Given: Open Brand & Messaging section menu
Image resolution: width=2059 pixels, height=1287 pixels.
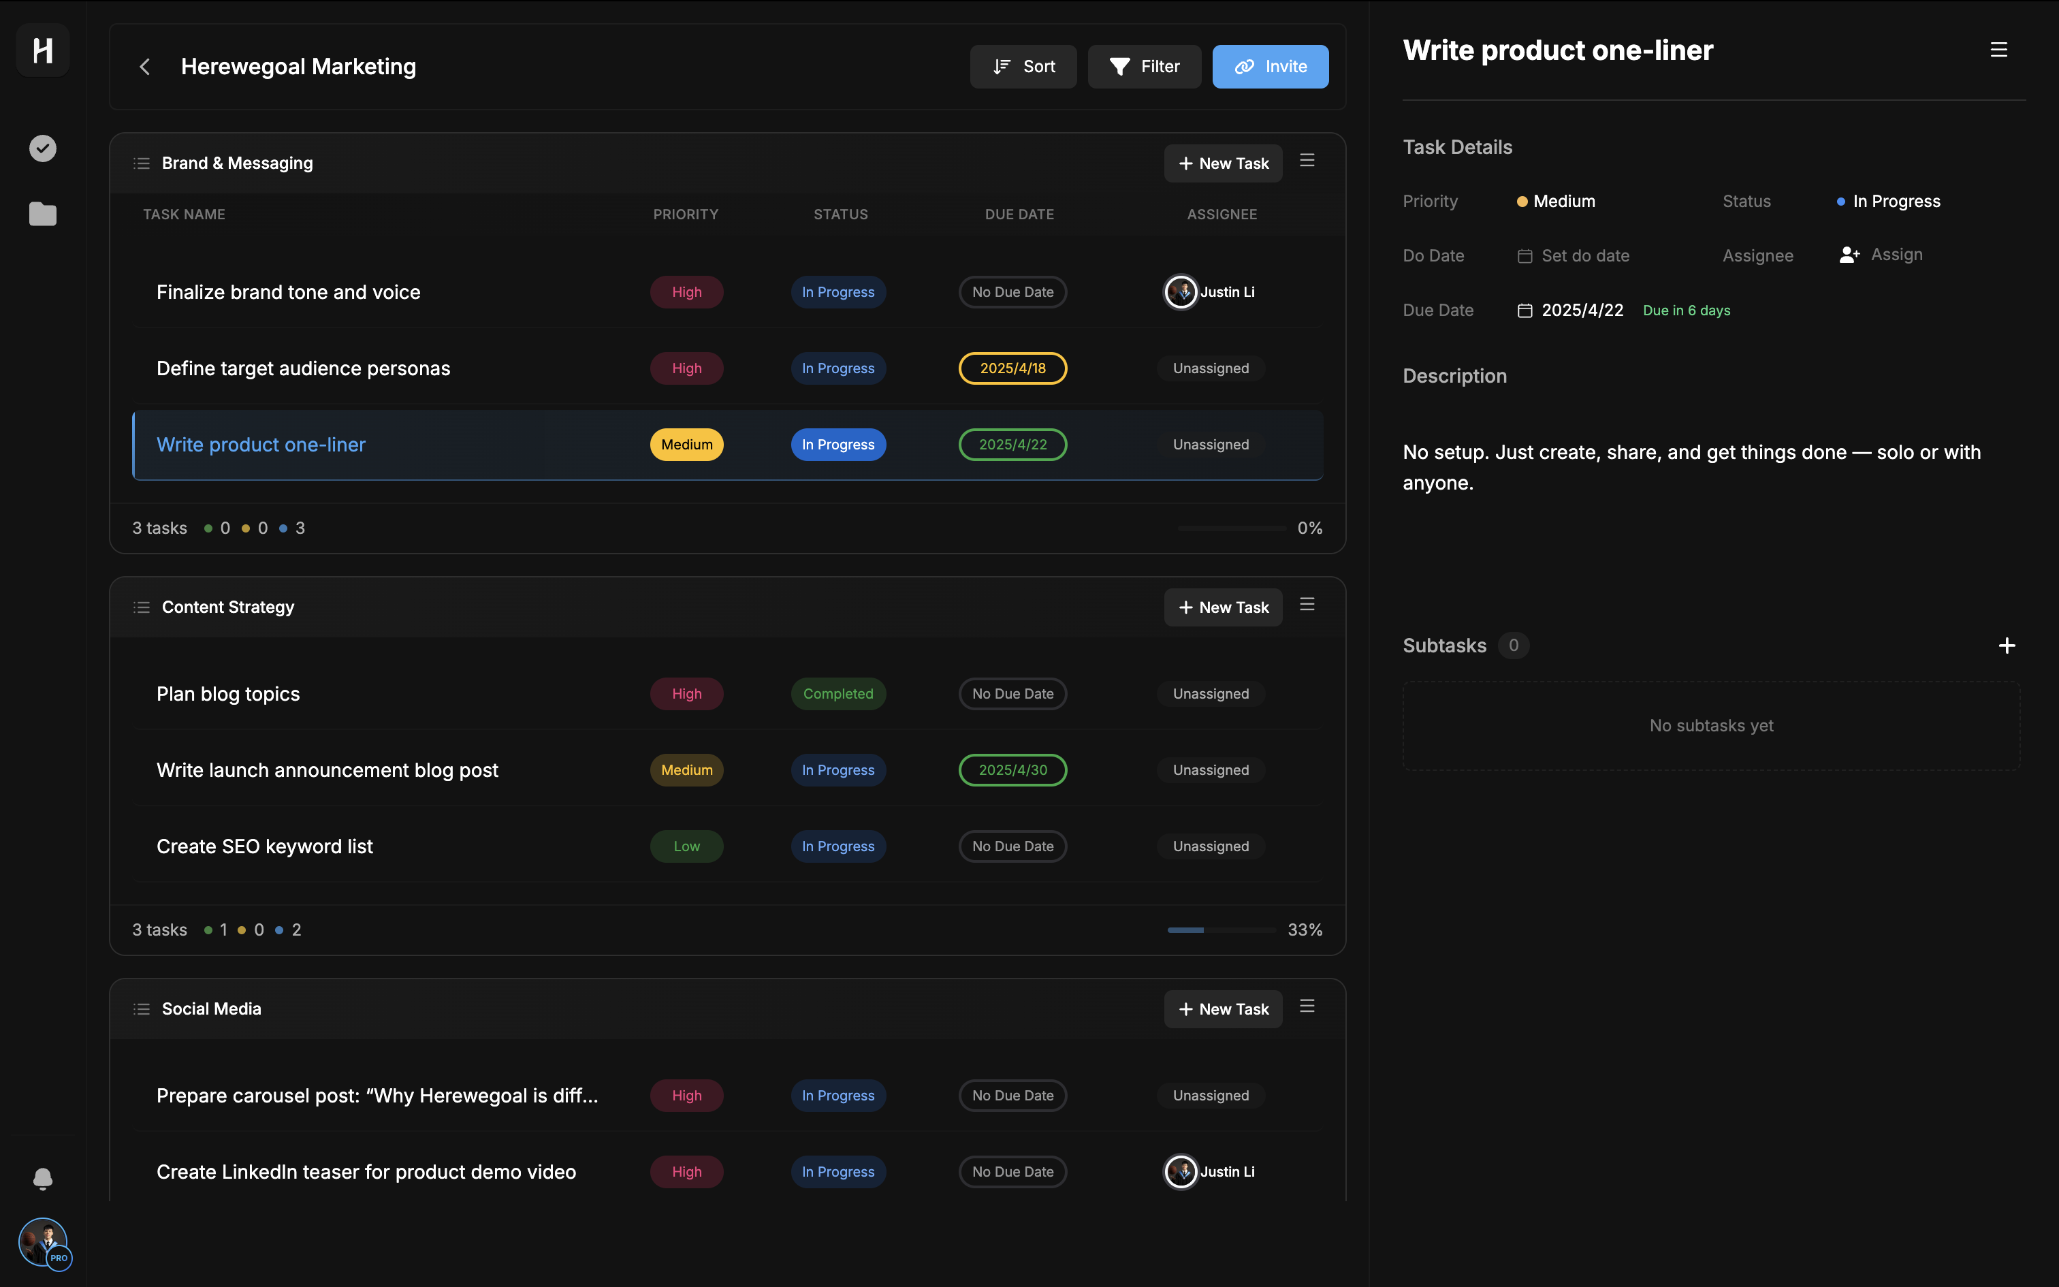Looking at the screenshot, I should [x=1307, y=161].
